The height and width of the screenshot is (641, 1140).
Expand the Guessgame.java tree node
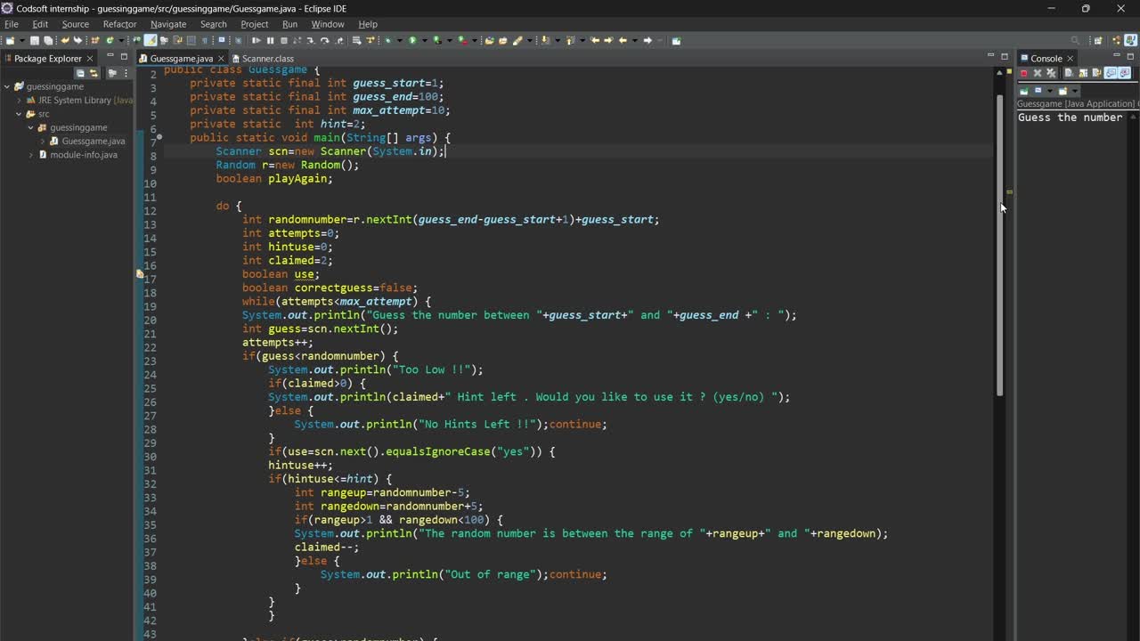(42, 141)
